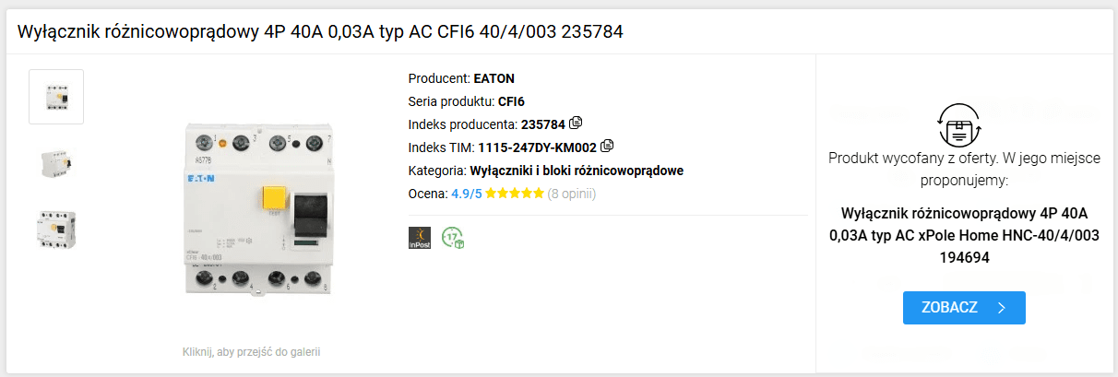Click the product replacement box icon
Screen dimensions: 1118x377
(x=963, y=127)
